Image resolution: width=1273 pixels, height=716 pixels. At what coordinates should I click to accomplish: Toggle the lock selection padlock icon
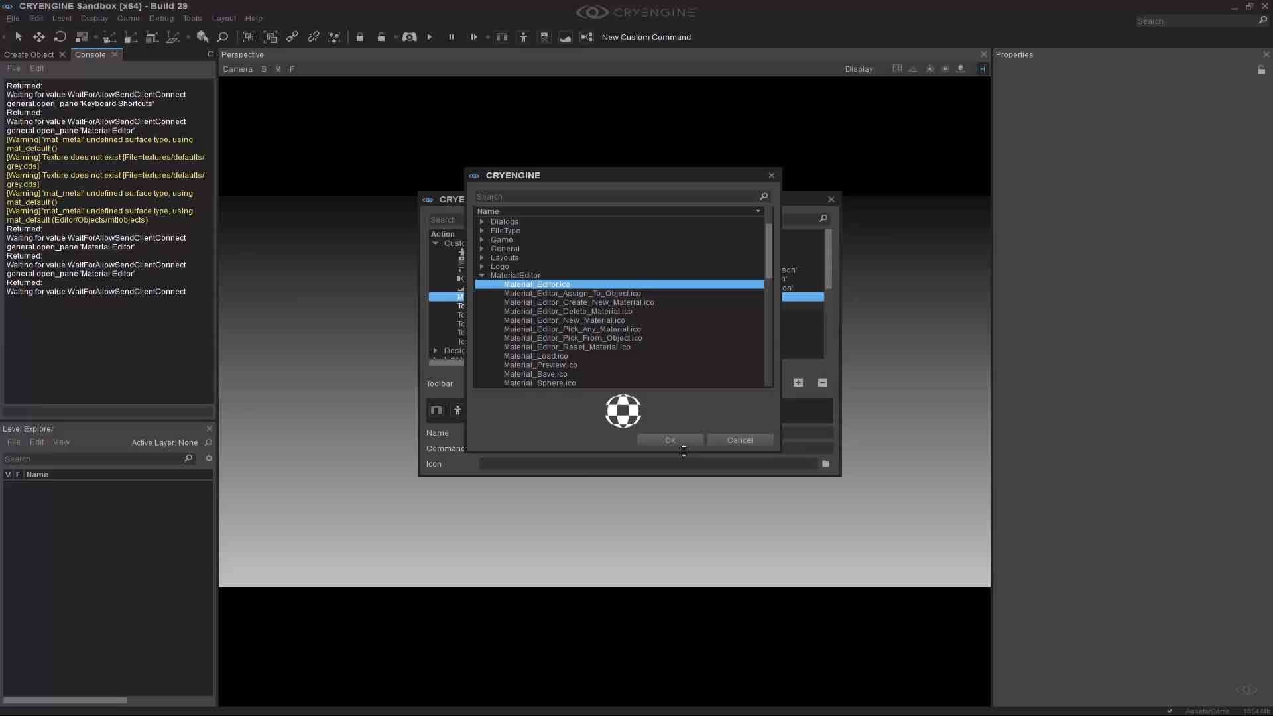360,38
